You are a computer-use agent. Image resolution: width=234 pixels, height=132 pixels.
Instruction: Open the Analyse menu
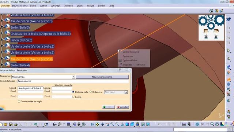tap(90, 6)
